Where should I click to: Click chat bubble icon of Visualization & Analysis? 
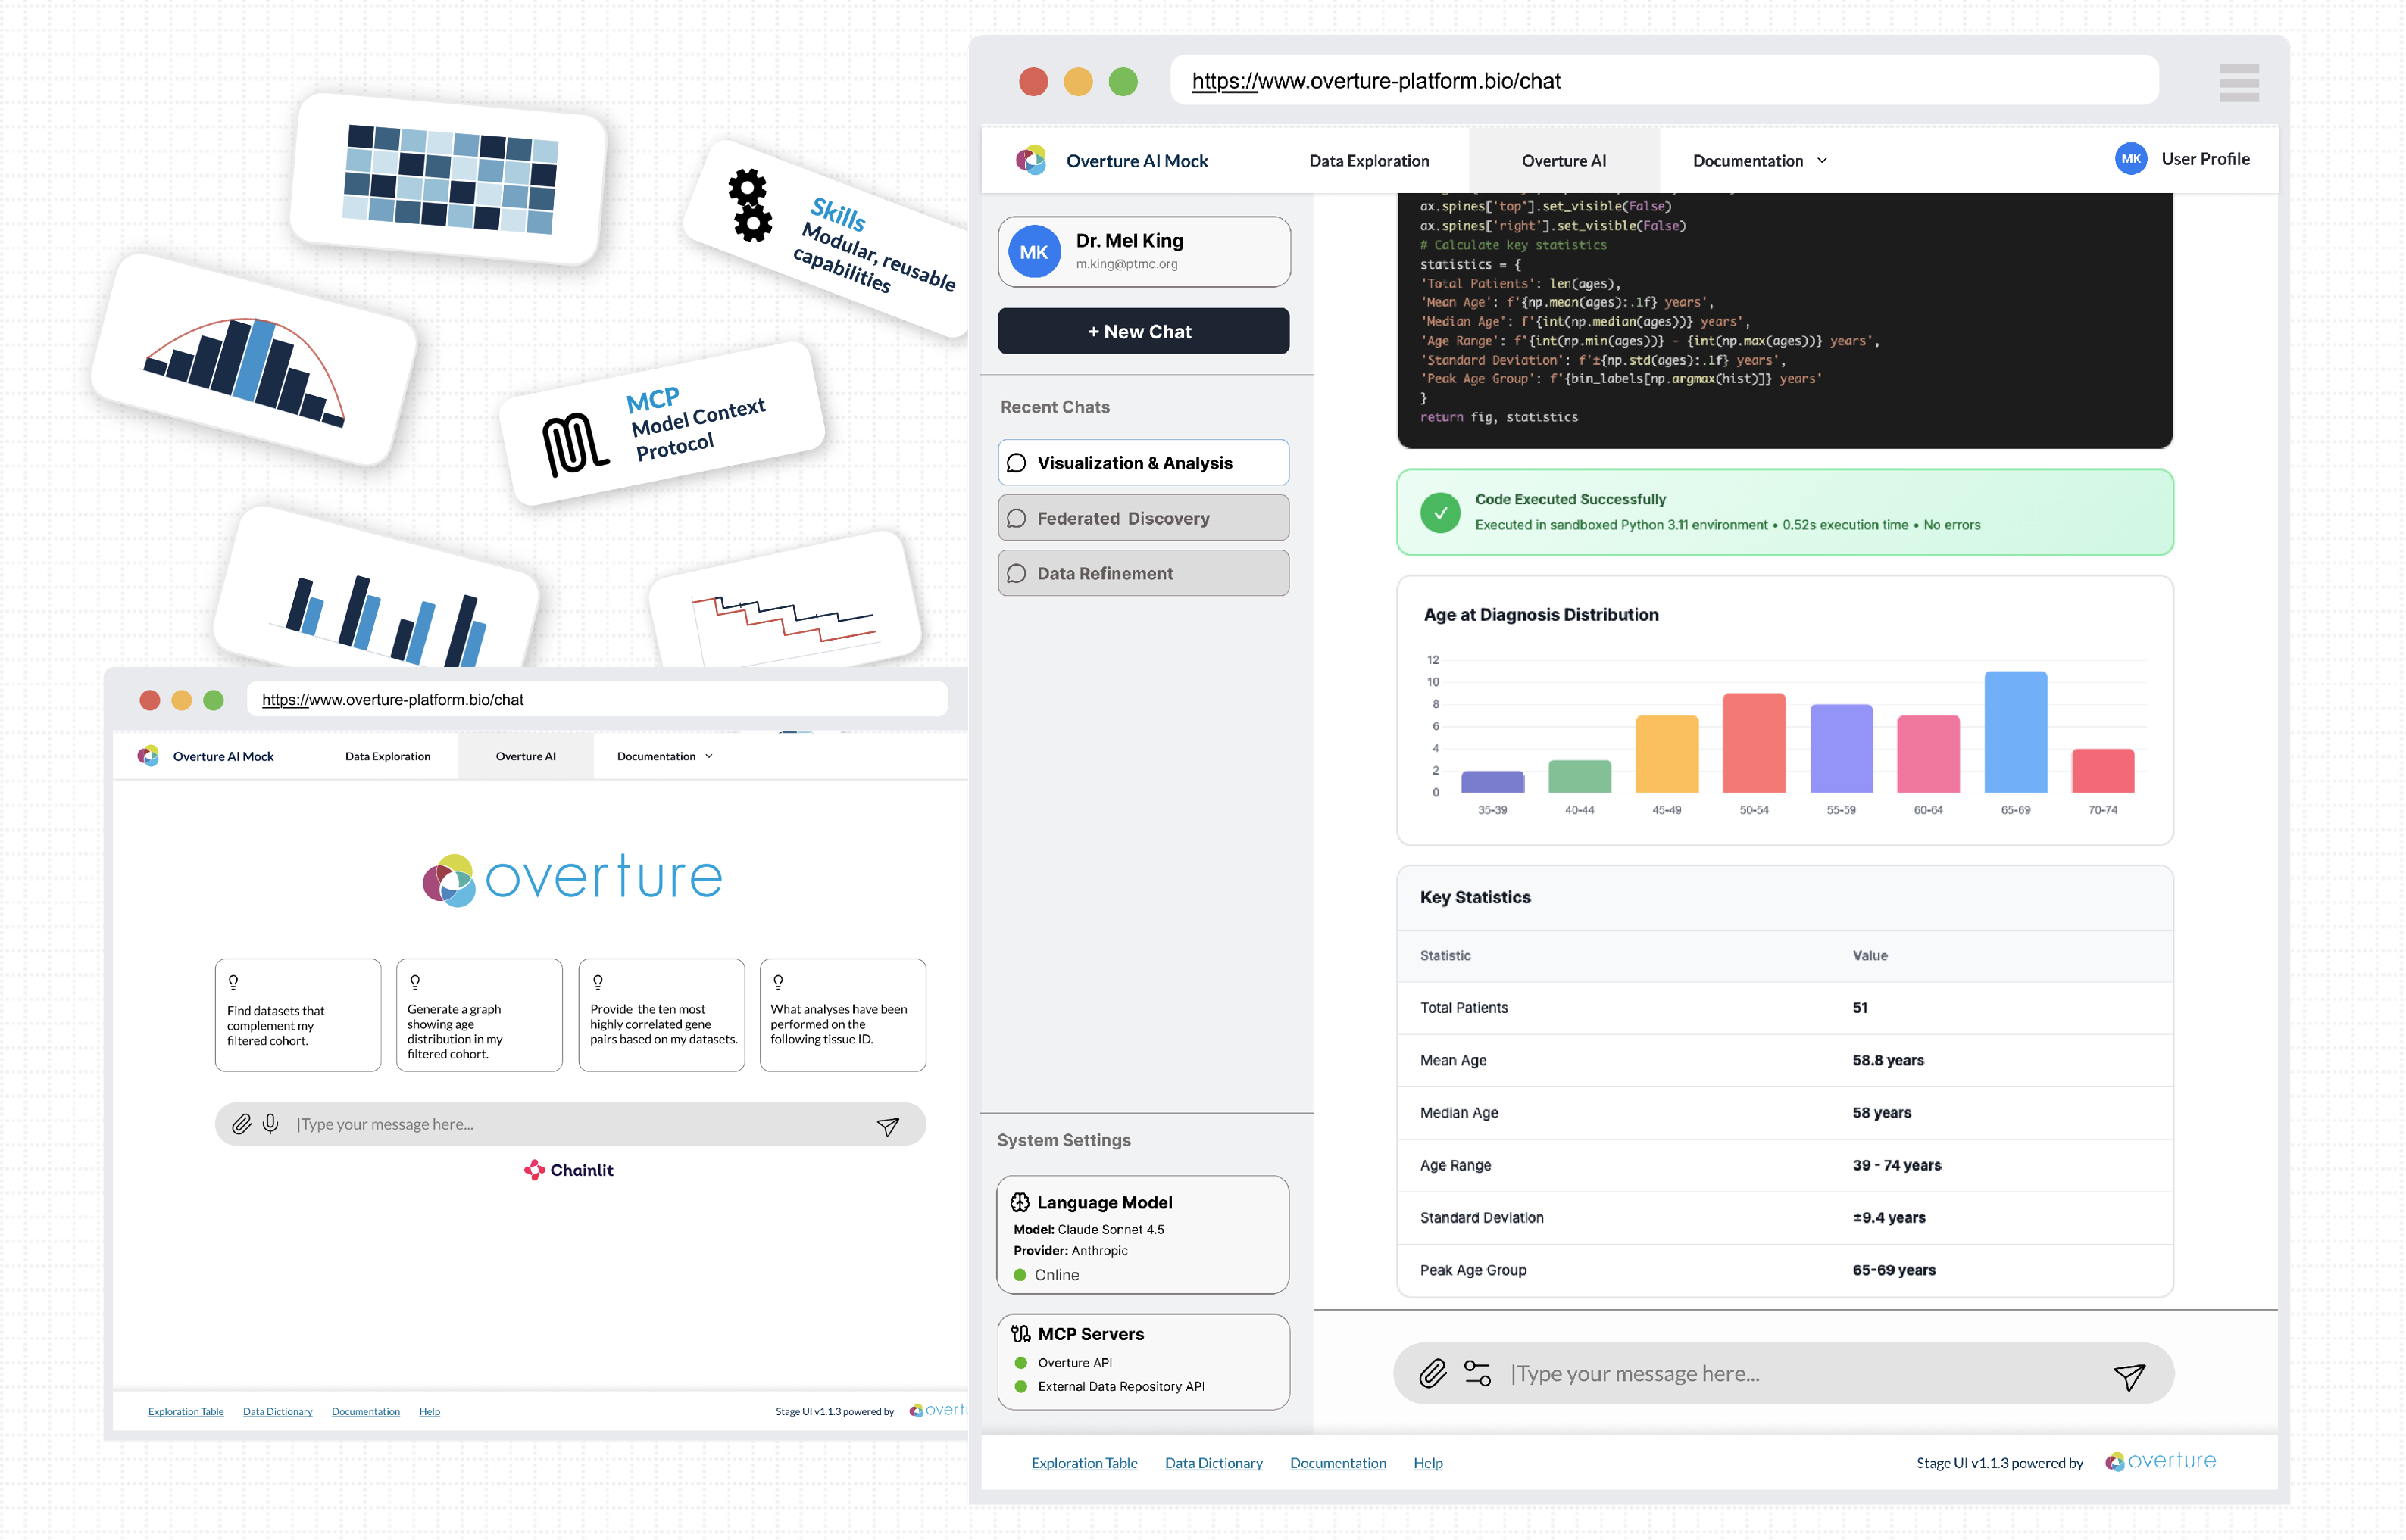1017,463
